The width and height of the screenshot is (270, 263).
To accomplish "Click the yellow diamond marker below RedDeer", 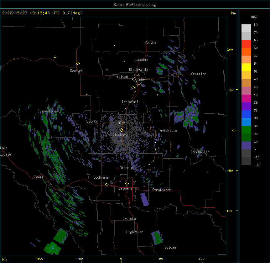I will click(133, 88).
